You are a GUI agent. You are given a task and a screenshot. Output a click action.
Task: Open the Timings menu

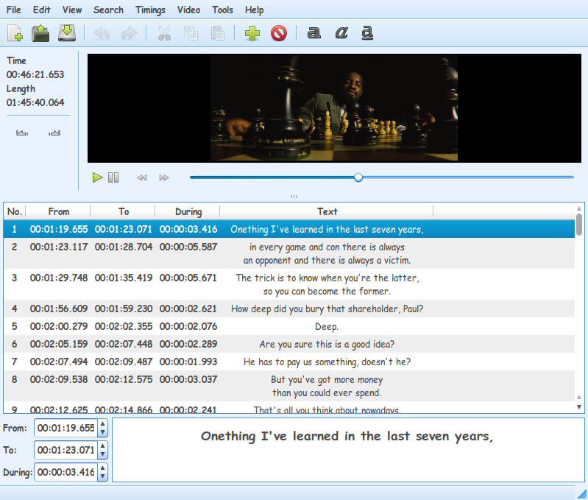click(x=150, y=10)
